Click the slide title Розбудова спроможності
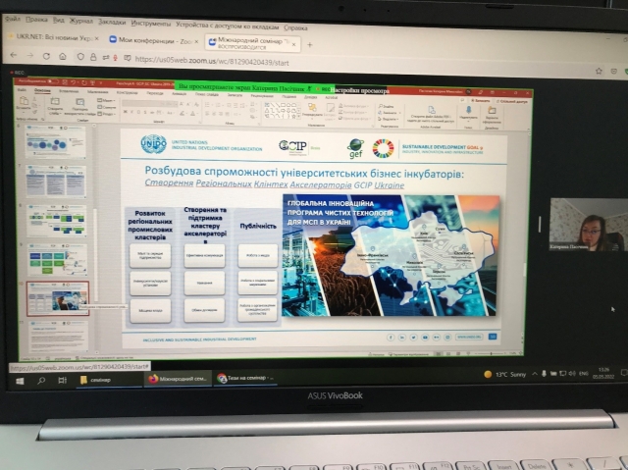628x470 pixels. 304,172
